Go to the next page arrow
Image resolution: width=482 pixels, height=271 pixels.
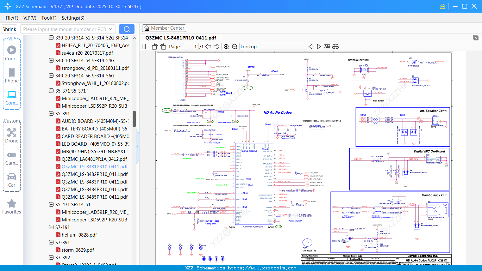[x=216, y=47]
